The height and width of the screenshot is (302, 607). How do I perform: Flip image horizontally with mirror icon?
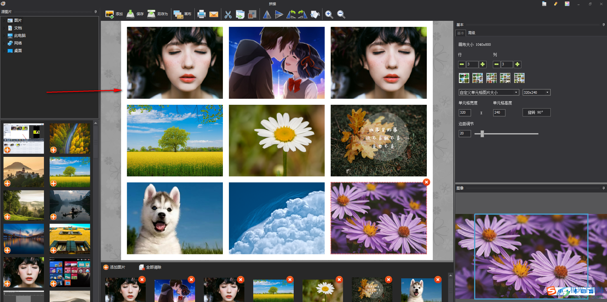[267, 14]
